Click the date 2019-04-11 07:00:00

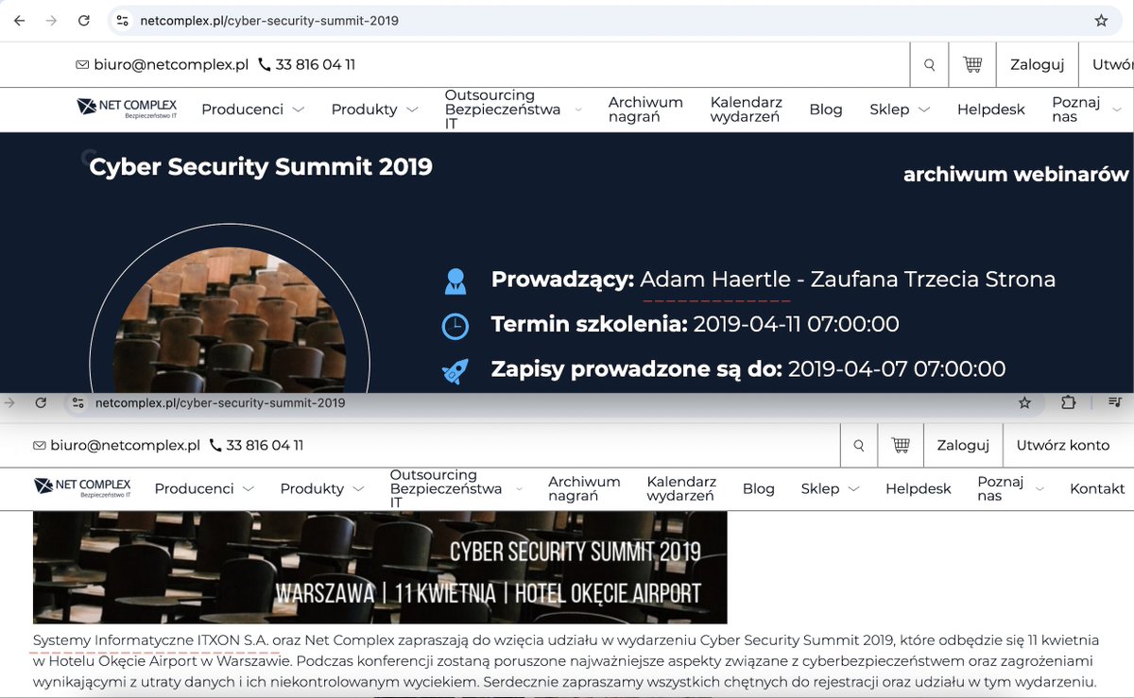[796, 325]
